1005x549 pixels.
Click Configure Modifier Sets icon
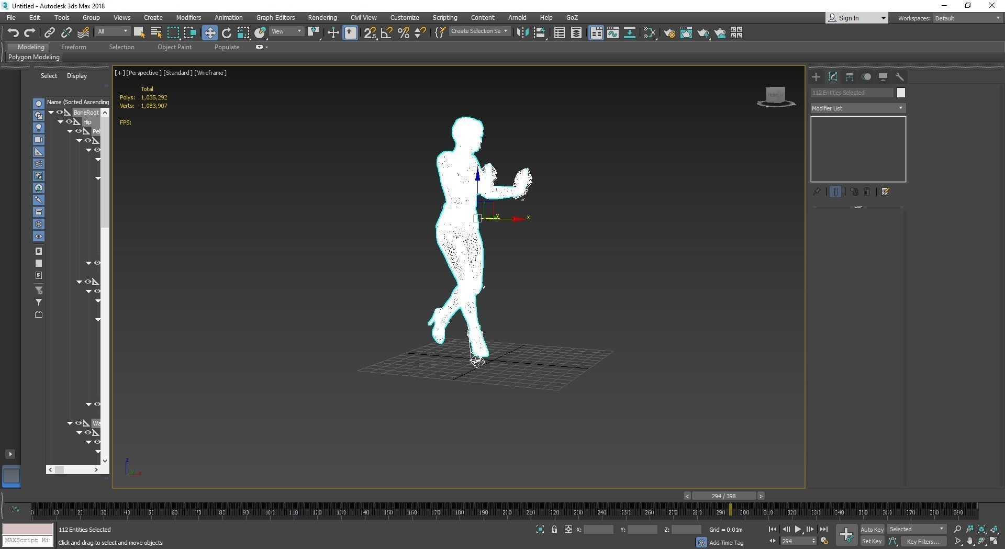886,192
